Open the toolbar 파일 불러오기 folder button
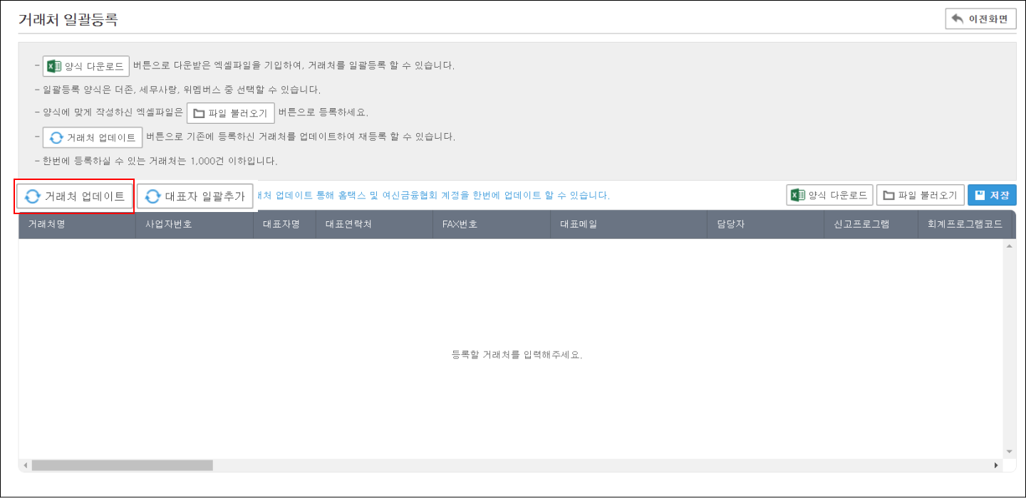The image size is (1026, 498). point(921,195)
